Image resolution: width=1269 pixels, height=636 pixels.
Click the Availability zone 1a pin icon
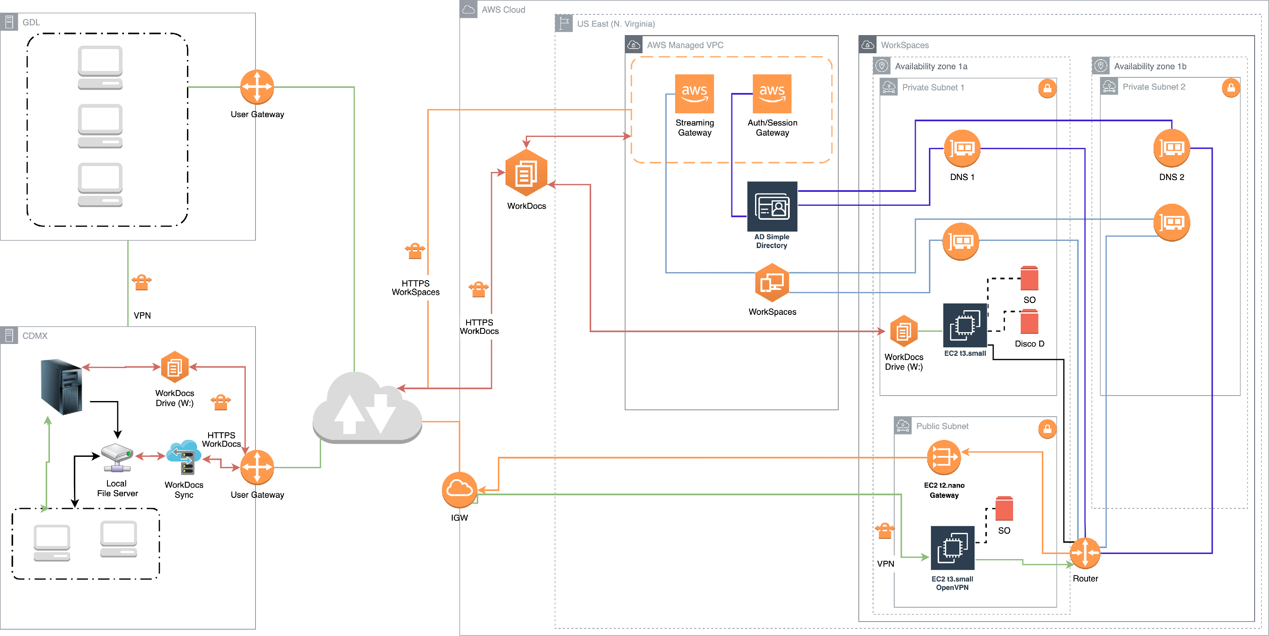point(881,66)
